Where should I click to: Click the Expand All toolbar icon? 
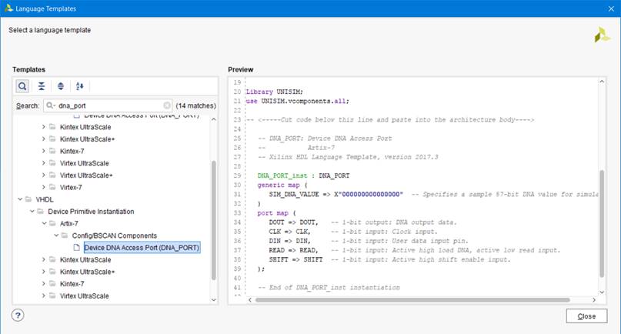click(x=60, y=86)
